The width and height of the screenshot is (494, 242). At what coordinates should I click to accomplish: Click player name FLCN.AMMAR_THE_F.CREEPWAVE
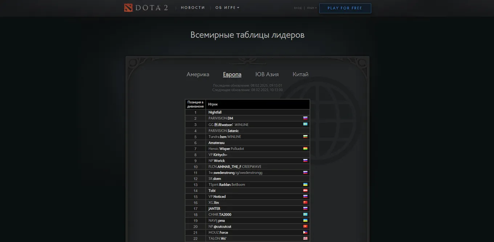click(x=235, y=167)
